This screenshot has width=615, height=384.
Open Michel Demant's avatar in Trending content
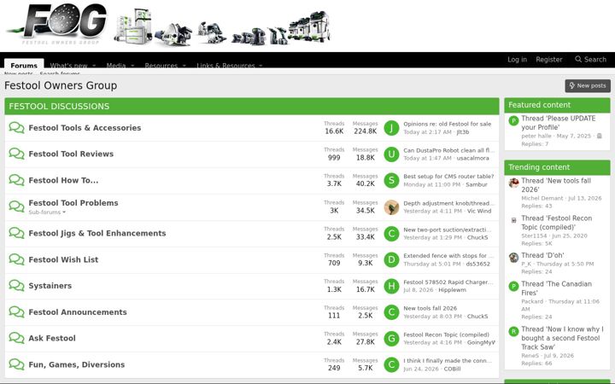[513, 183]
